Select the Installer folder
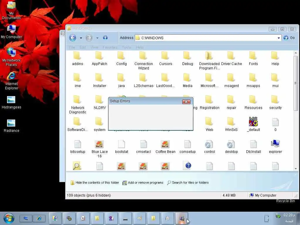300x225 pixels. pos(100,81)
